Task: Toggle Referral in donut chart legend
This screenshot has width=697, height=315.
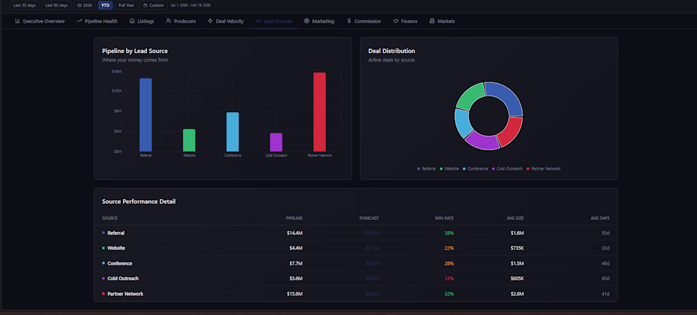Action: click(426, 169)
